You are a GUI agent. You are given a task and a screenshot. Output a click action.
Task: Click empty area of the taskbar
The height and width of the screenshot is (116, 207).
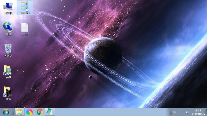tap(109, 112)
